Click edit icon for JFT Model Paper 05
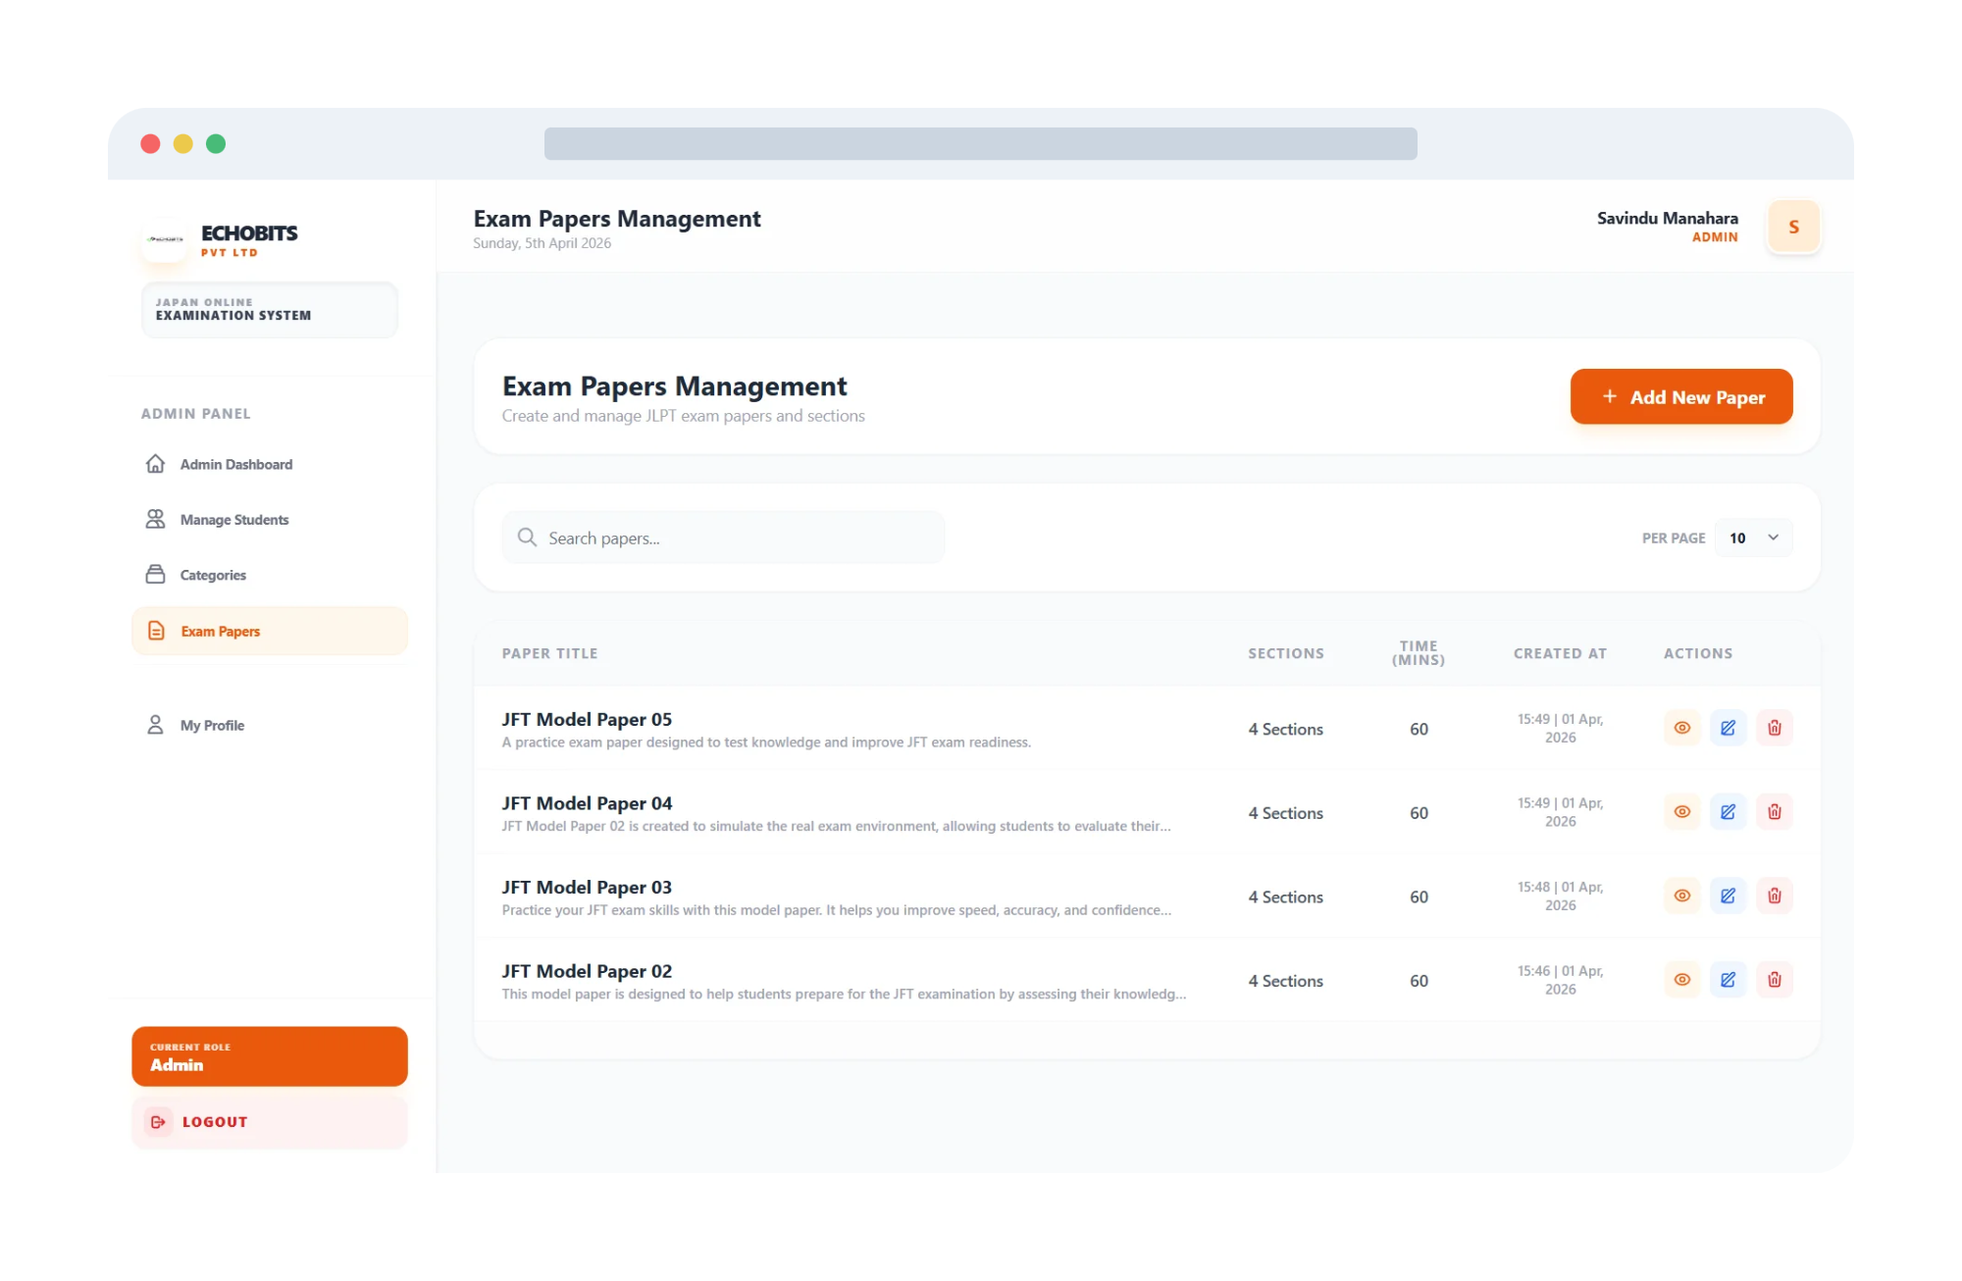 coord(1728,728)
